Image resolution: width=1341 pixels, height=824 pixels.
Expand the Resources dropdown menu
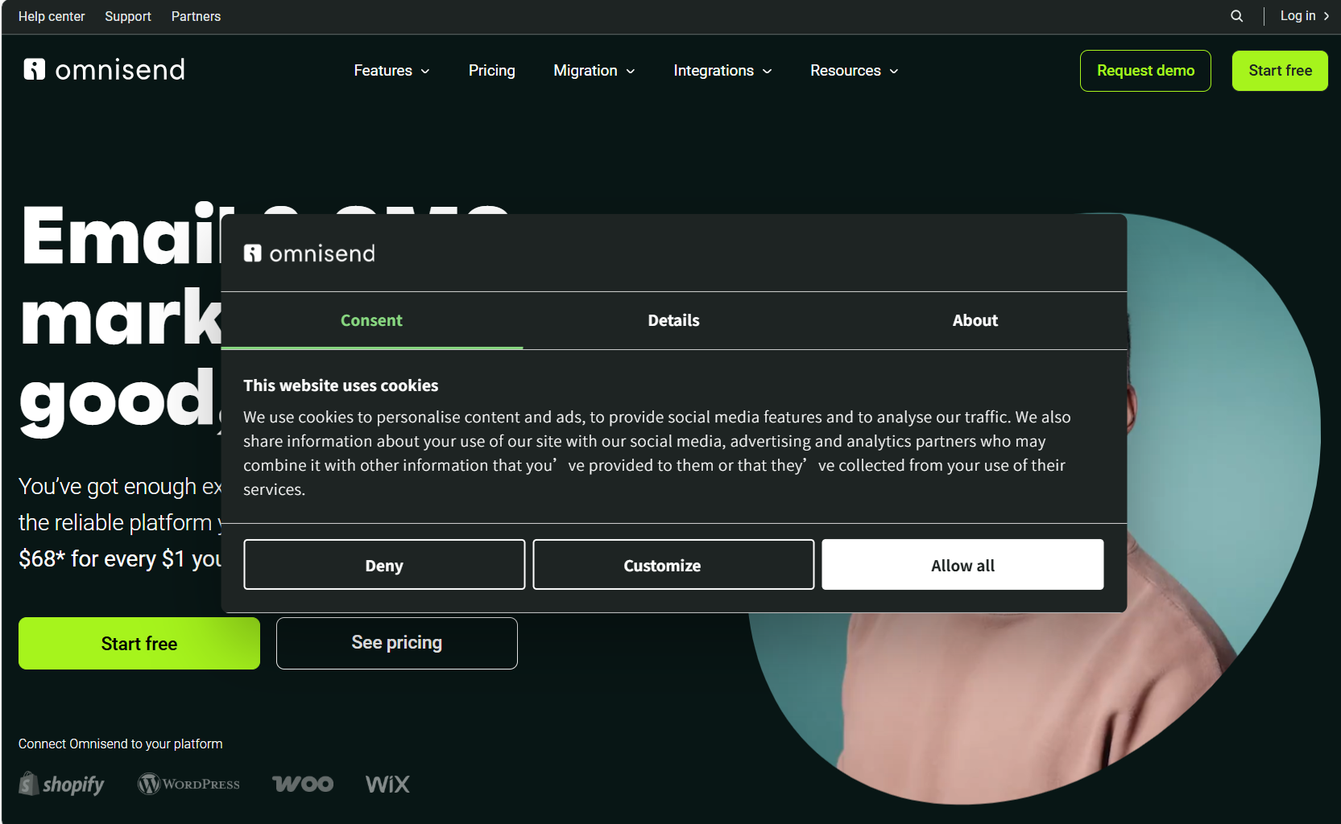(x=854, y=71)
